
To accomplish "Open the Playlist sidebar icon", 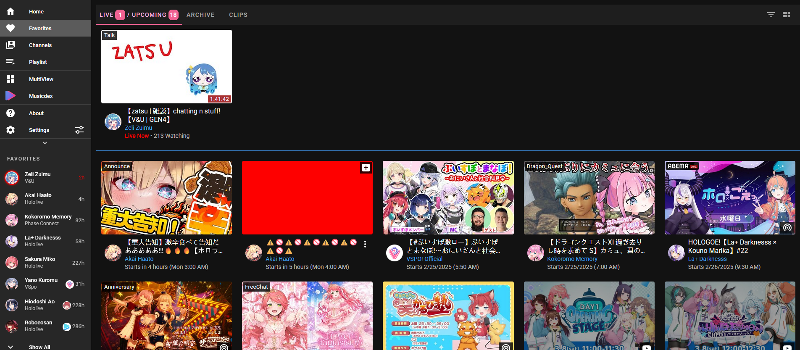I will coord(11,62).
